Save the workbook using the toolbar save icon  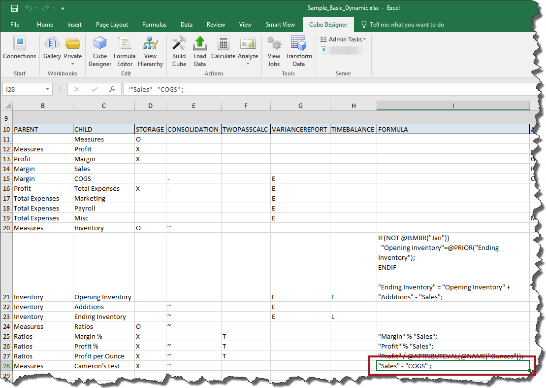[14, 8]
